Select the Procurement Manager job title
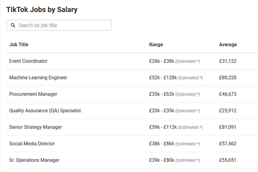258x172 pixels. tap(33, 94)
